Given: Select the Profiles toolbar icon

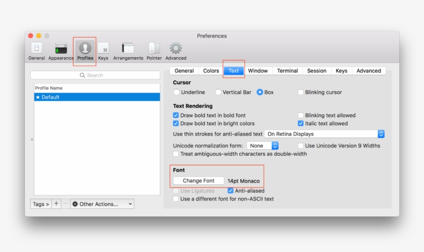Looking at the screenshot, I should tap(85, 48).
